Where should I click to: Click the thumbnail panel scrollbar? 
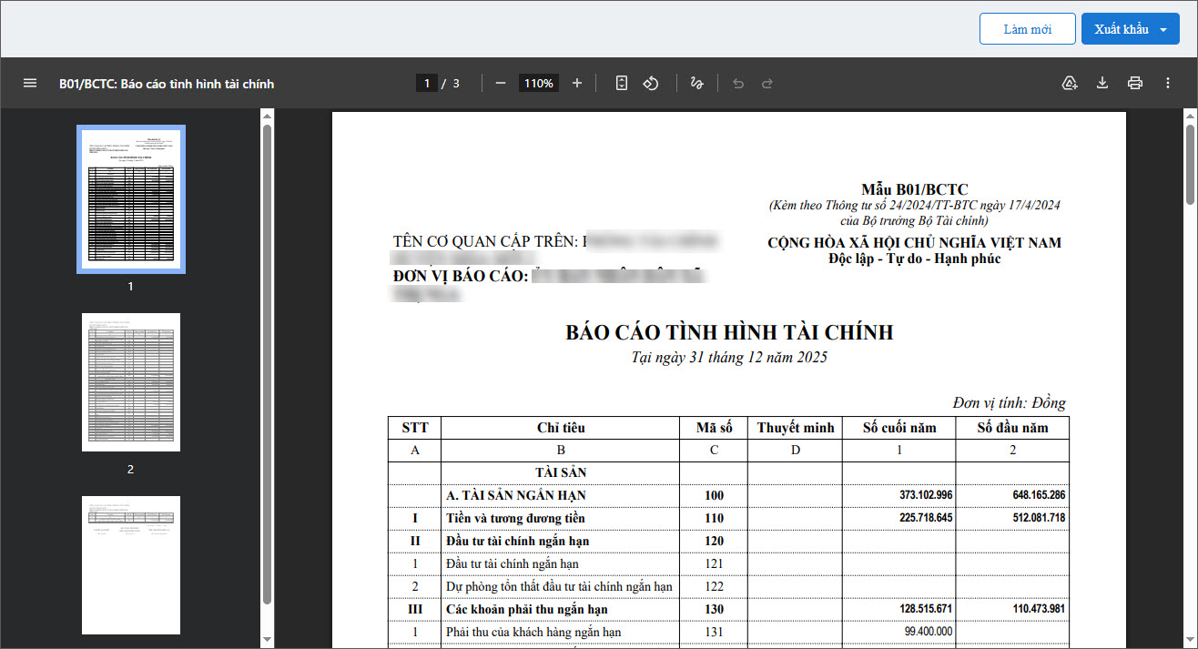click(267, 364)
